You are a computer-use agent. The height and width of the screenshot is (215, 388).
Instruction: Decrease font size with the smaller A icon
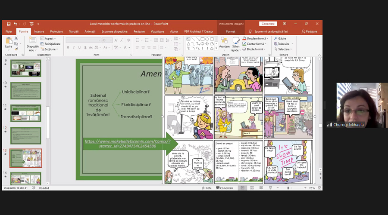(x=122, y=40)
